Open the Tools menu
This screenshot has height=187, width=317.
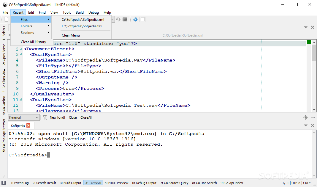(x=67, y=12)
